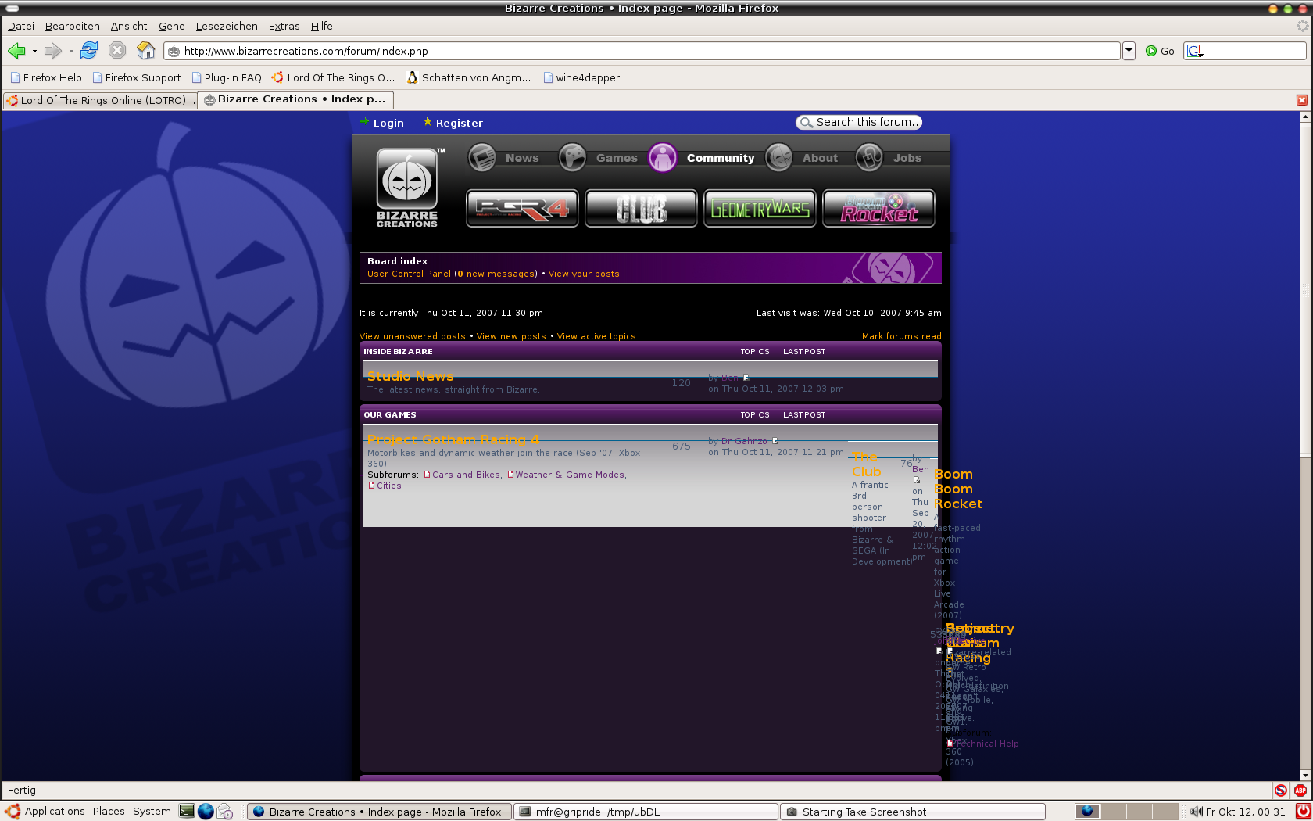The height and width of the screenshot is (821, 1313).
Task: Open the Hilfe menu
Action: pyautogui.click(x=322, y=26)
